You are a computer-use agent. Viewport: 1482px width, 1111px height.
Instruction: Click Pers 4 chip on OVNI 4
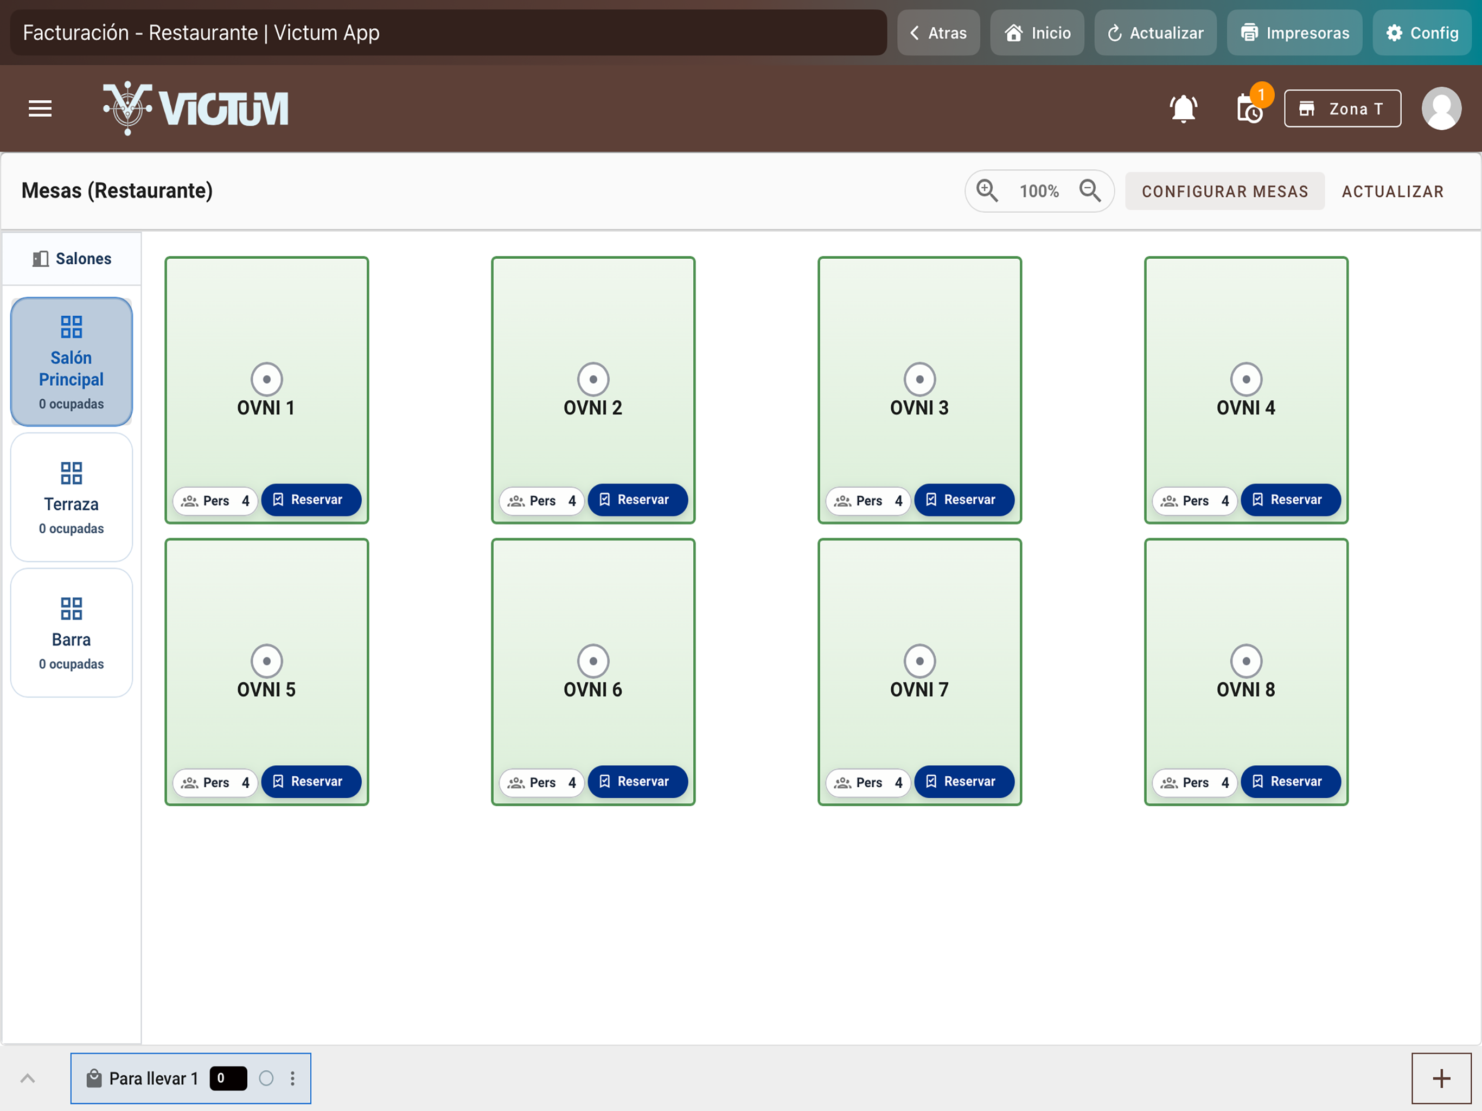[x=1194, y=501]
